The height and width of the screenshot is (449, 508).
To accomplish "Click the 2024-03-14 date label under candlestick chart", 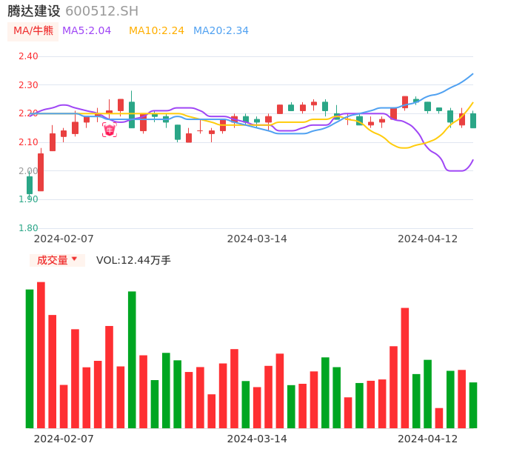I will coord(257,239).
